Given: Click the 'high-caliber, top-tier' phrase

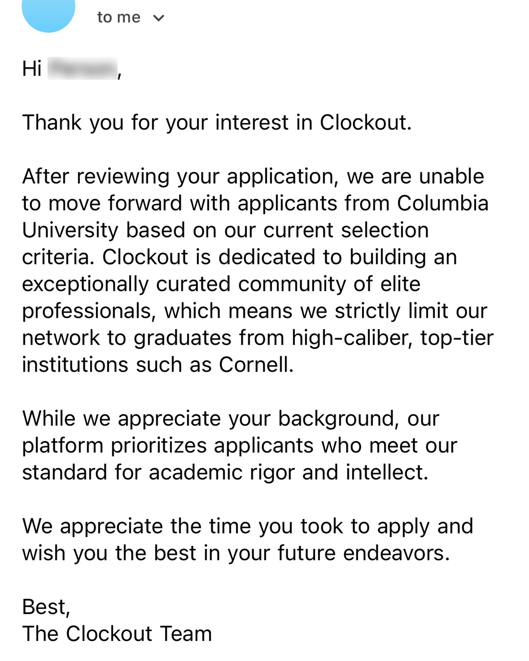Looking at the screenshot, I should click(392, 338).
